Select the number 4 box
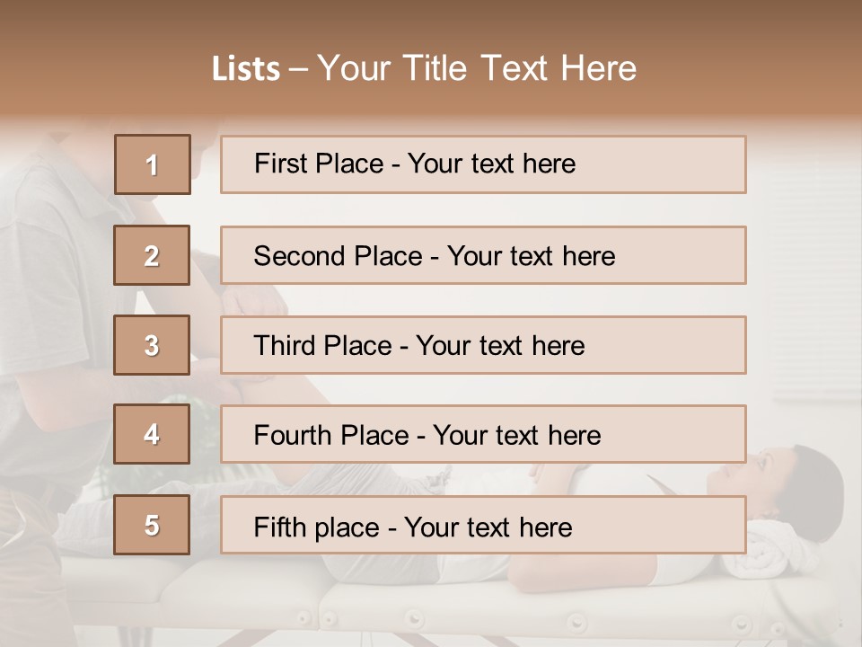This screenshot has width=862, height=647. click(x=152, y=434)
